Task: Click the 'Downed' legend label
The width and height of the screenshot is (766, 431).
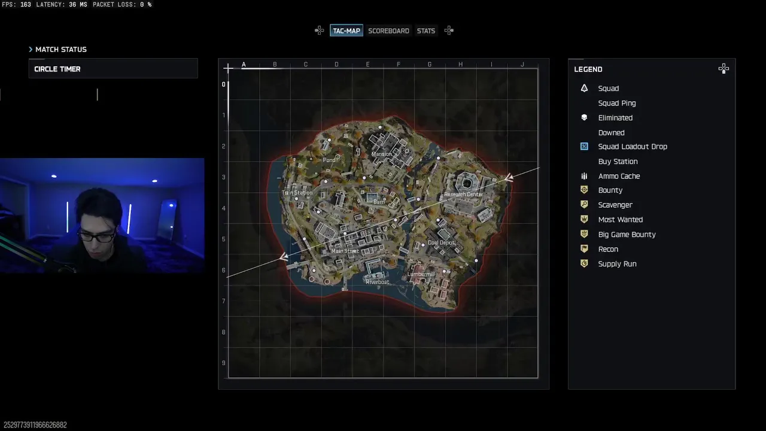Action: pyautogui.click(x=611, y=132)
